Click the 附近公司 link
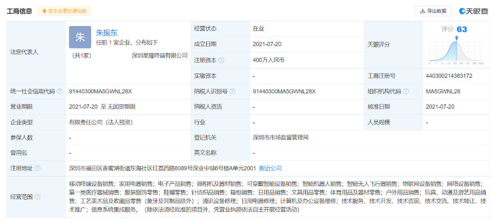Viewport: 495px width, 222px height. [x=270, y=168]
